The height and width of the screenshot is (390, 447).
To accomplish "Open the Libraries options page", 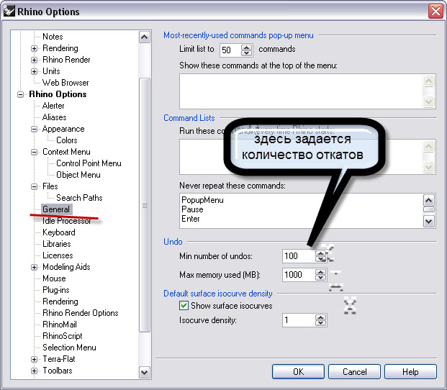I will tap(57, 244).
